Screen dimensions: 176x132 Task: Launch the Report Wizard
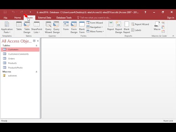point(140,24)
